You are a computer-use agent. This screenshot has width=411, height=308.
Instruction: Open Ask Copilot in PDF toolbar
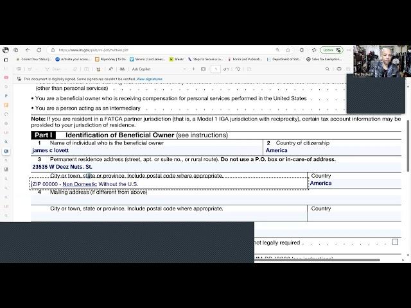click(141, 69)
